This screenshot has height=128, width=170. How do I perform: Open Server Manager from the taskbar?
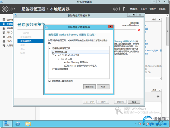click(x=7, y=124)
